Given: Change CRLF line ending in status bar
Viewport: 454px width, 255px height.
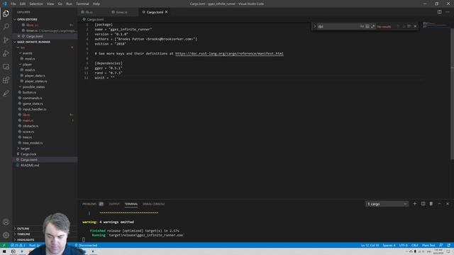Looking at the screenshot, I should click(x=414, y=245).
